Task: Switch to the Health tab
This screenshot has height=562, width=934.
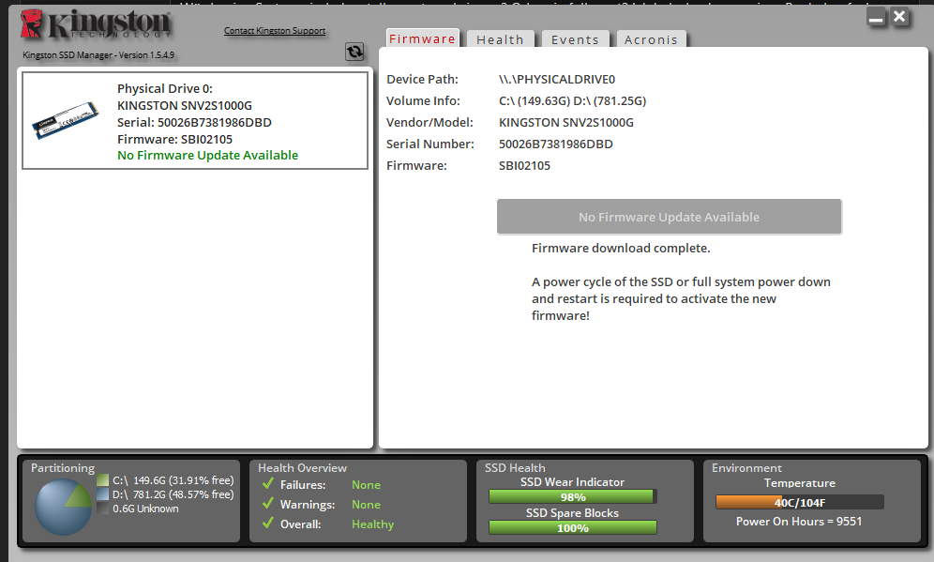Action: click(x=501, y=39)
